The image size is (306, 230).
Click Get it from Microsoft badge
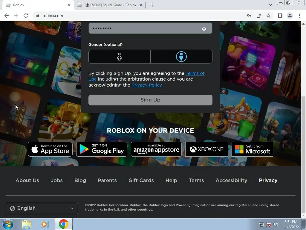252,149
